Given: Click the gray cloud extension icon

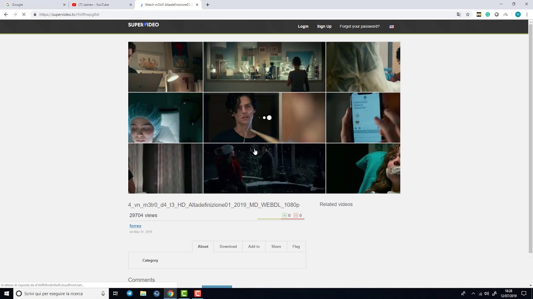Looking at the screenshot, I should (506, 14).
